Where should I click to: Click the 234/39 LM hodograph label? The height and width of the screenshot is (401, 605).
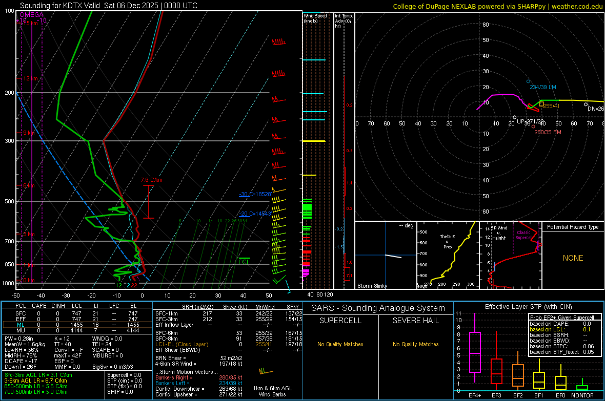click(543, 87)
